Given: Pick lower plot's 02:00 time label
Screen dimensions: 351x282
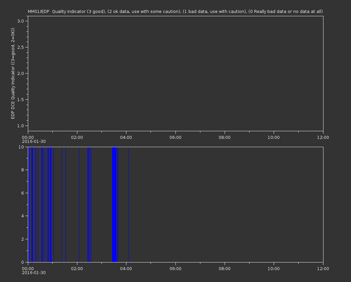Looking at the screenshot, I should pyautogui.click(x=77, y=268).
